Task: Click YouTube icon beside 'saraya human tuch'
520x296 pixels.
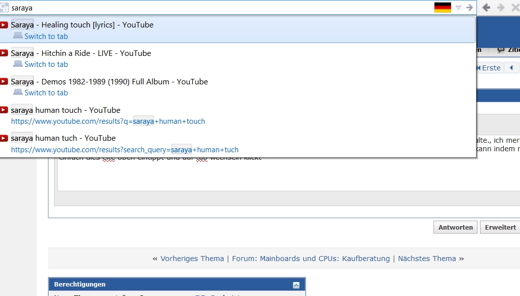Action: (x=4, y=138)
